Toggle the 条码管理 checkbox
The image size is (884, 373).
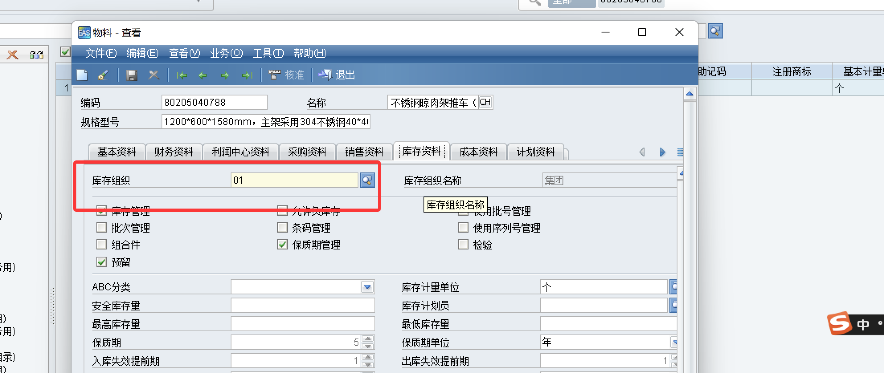(282, 228)
